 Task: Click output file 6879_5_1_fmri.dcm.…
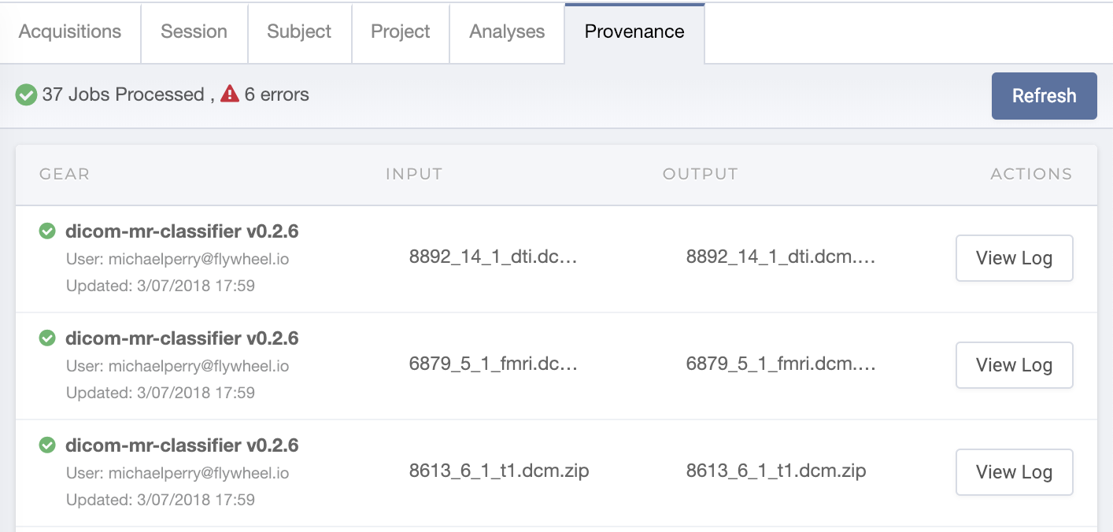(x=781, y=364)
